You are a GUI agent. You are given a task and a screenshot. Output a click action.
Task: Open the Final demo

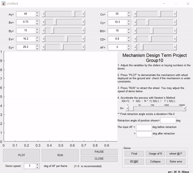point(134,154)
